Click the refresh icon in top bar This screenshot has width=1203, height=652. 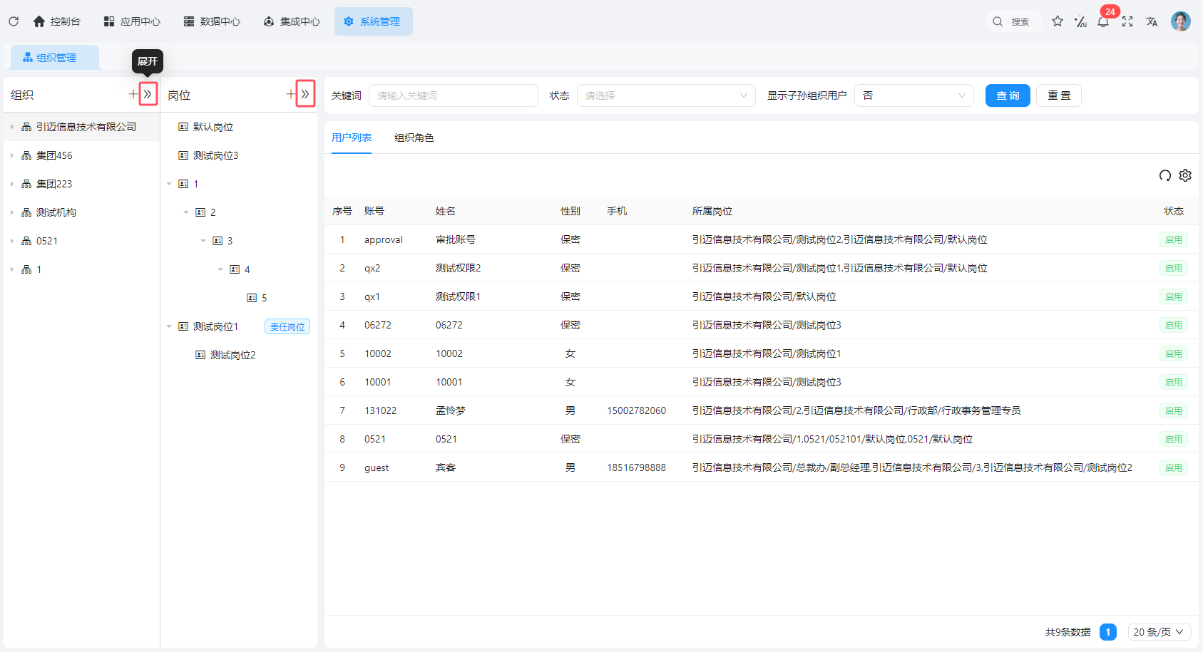(x=14, y=21)
